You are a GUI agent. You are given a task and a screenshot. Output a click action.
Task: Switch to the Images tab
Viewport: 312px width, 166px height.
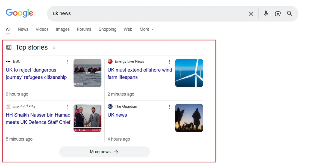pos(63,29)
